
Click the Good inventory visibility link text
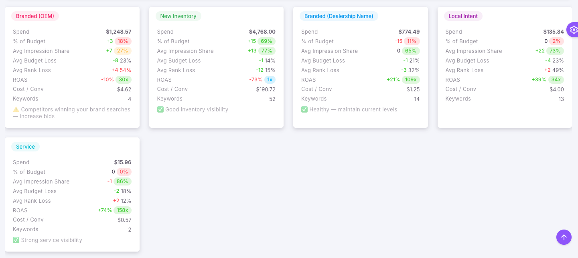click(x=197, y=109)
